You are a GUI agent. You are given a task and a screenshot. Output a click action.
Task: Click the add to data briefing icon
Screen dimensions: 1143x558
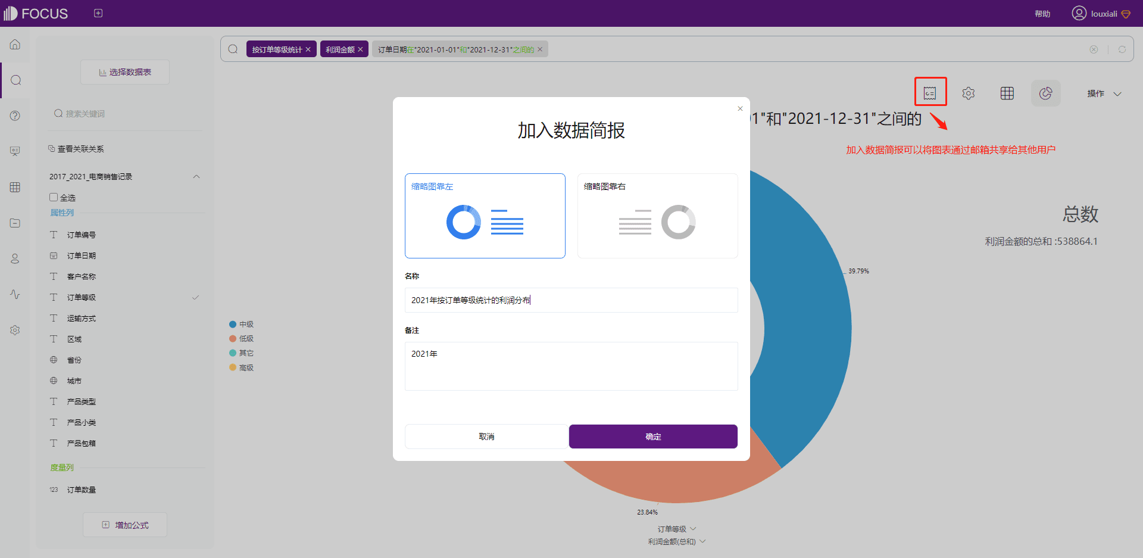coord(930,93)
